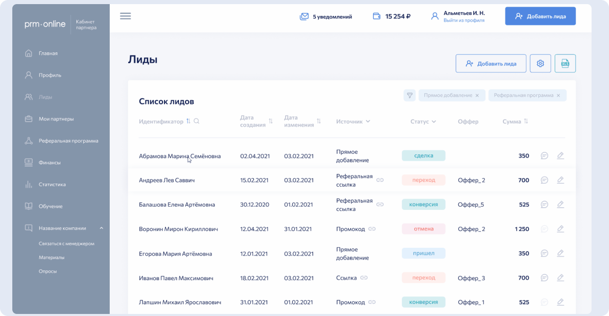Click the filter funnel icon
This screenshot has height=316, width=609.
409,95
